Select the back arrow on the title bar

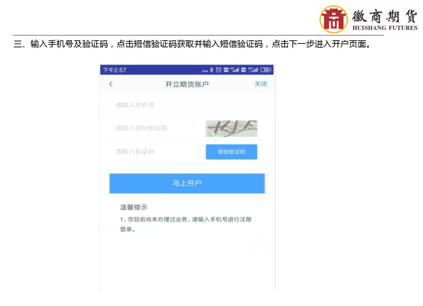[110, 84]
